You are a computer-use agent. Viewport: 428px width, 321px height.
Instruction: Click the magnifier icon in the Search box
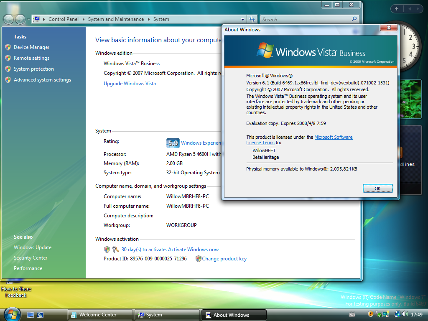point(354,19)
